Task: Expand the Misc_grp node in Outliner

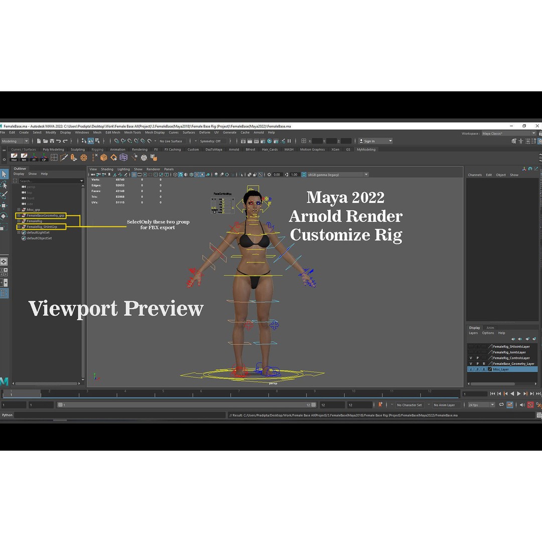Action: tap(19, 209)
